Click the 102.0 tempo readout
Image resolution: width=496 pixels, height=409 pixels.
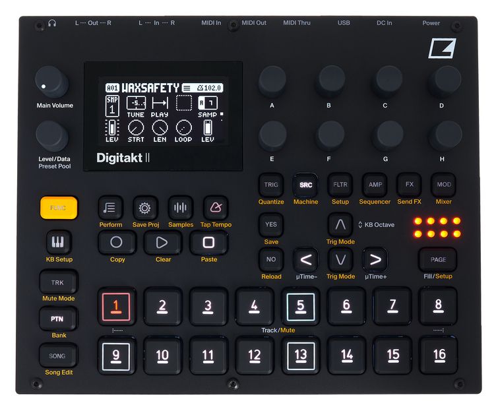pos(210,88)
